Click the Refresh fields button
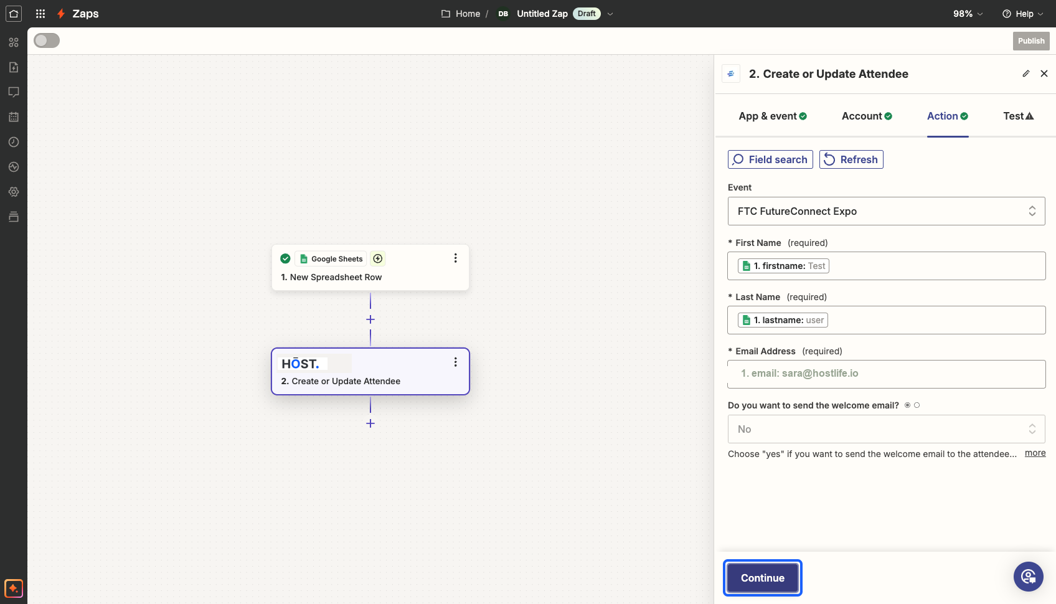The width and height of the screenshot is (1056, 604). (x=851, y=159)
